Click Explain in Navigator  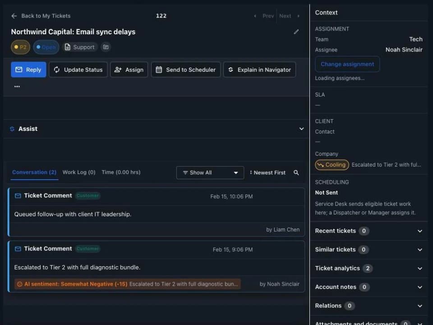click(x=259, y=70)
